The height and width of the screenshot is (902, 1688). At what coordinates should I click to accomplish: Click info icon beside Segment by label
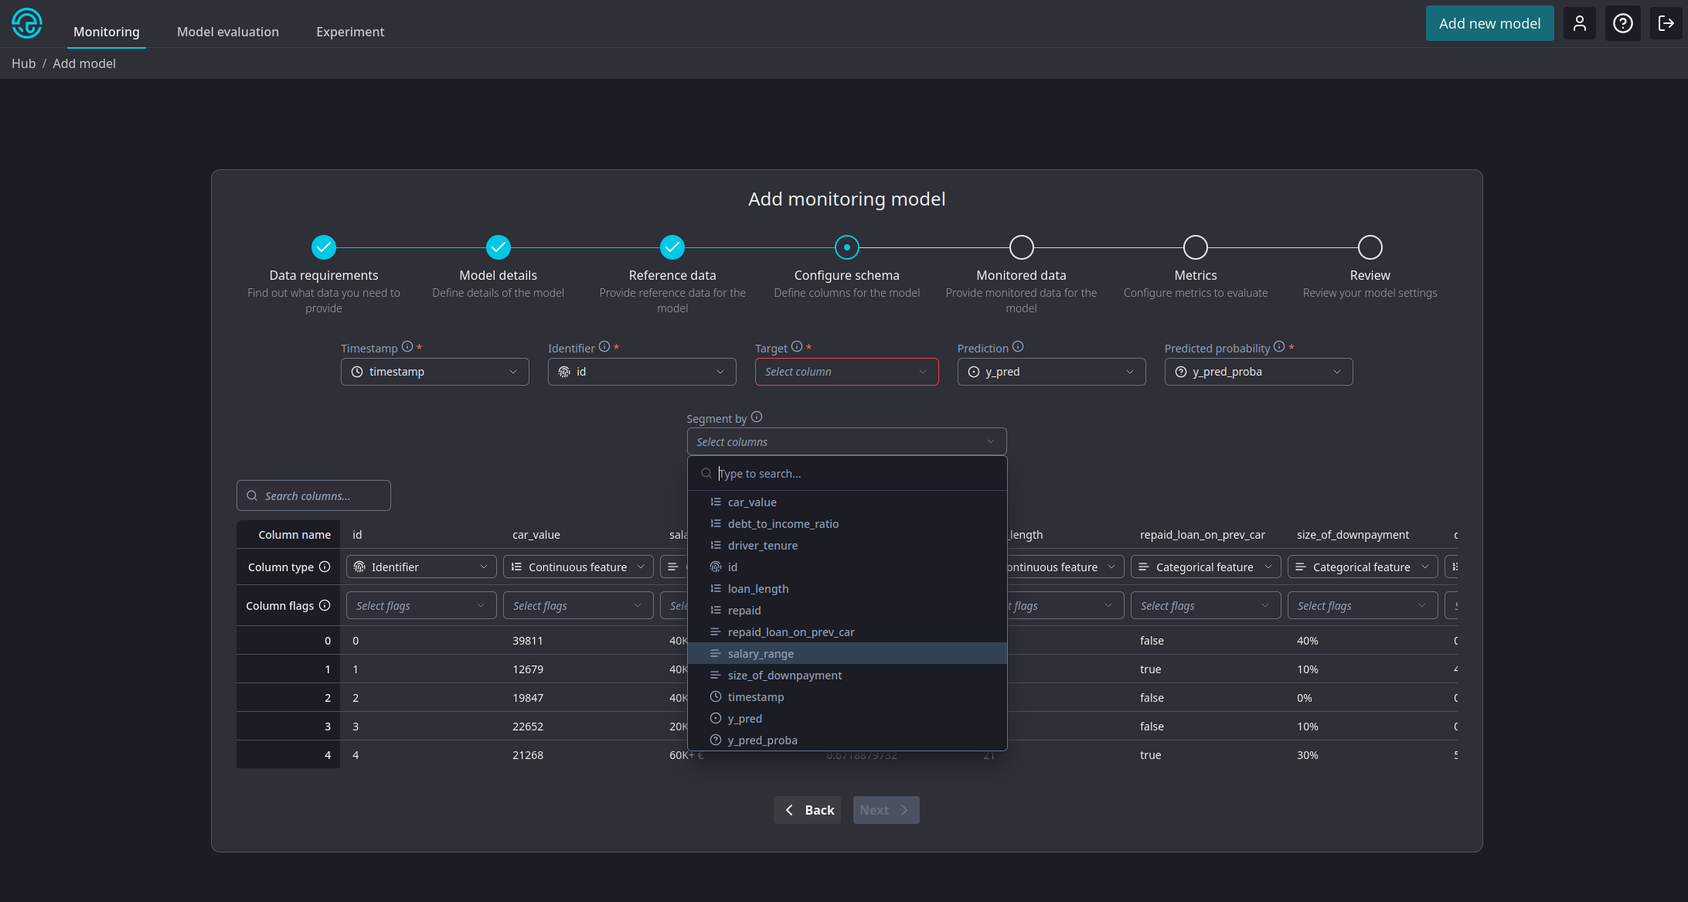[x=757, y=417]
